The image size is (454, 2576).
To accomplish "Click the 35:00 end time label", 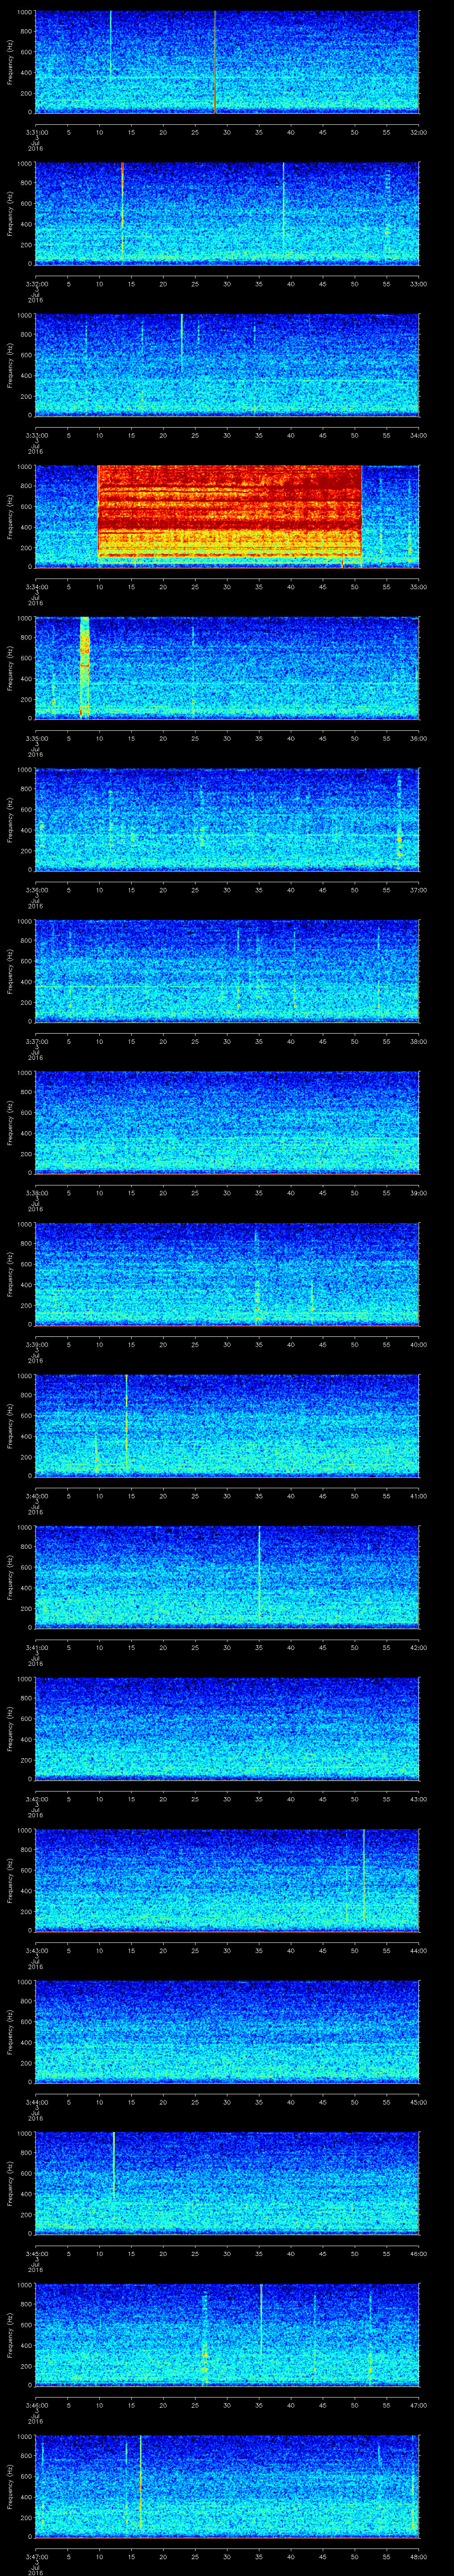I will [x=418, y=587].
